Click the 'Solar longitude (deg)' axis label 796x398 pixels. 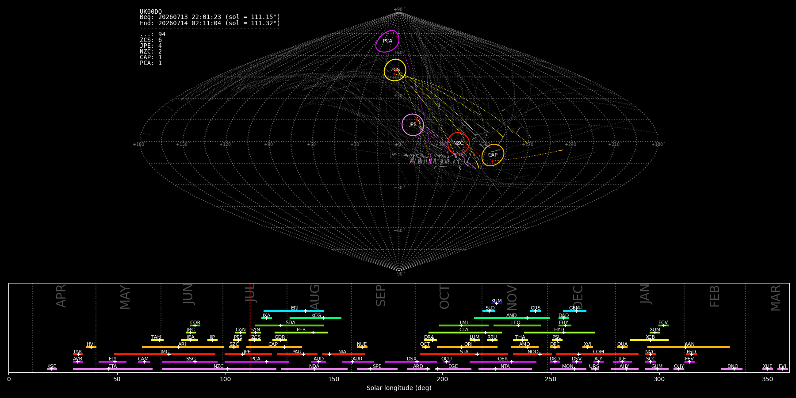(399, 388)
